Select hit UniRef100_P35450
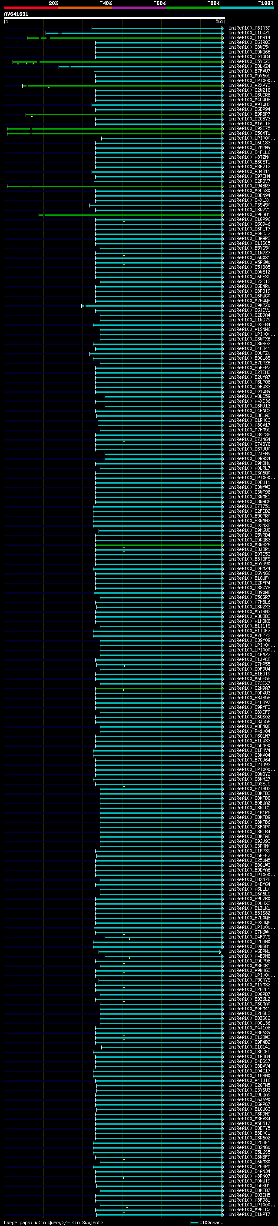278x1226 pixels. pyautogui.click(x=249, y=205)
